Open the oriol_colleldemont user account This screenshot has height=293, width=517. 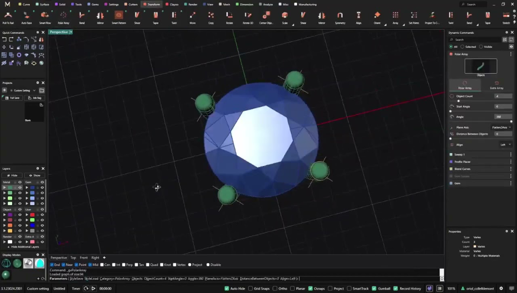click(x=478, y=288)
